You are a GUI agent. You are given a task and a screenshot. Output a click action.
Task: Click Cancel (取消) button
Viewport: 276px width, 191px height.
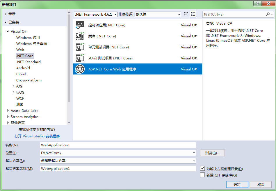(261, 185)
